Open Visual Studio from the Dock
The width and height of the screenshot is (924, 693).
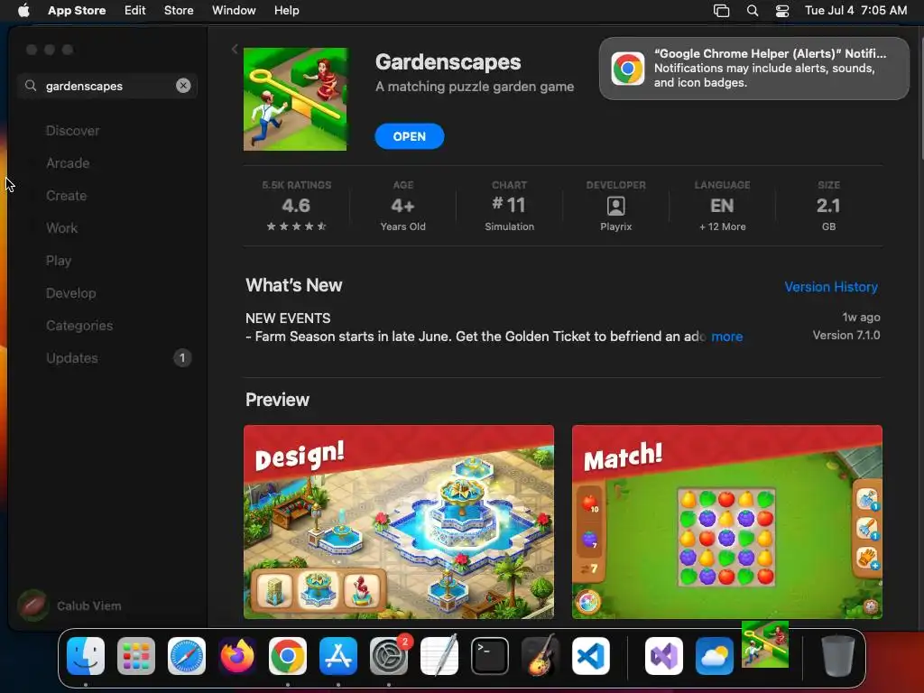point(664,656)
